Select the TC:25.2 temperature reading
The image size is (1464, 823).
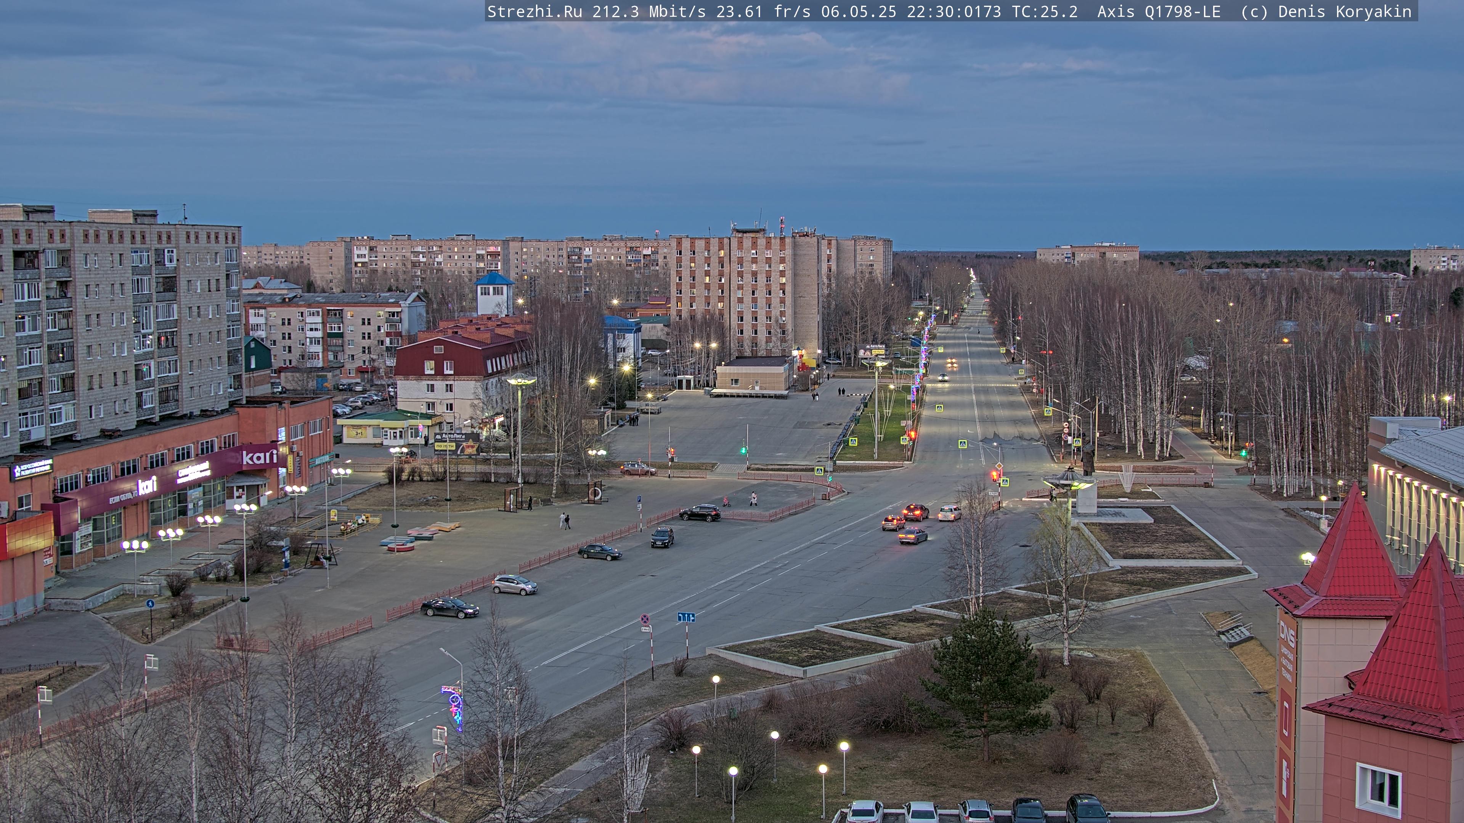click(1045, 11)
